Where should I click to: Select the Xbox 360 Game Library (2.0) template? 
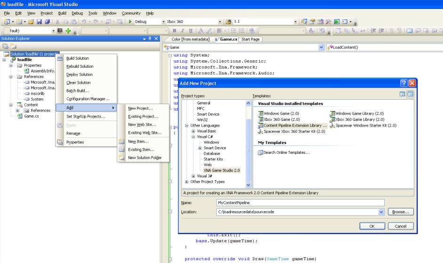(357, 119)
